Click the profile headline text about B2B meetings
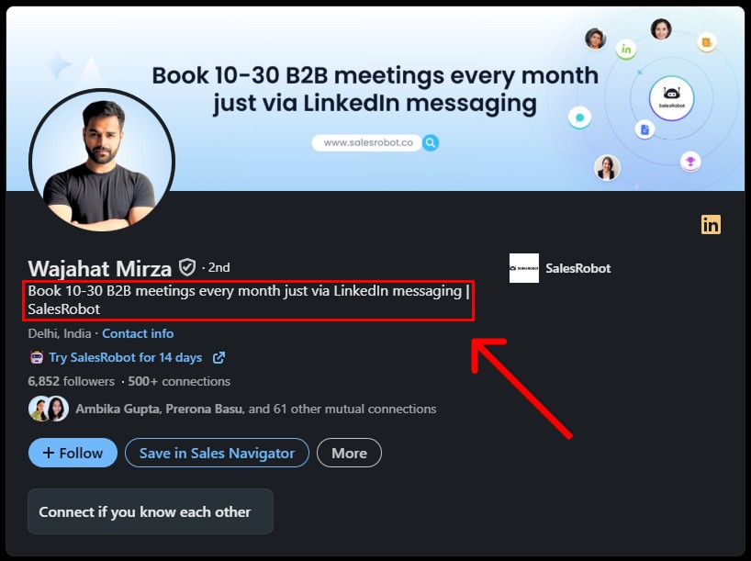This screenshot has height=561, width=751. tap(249, 300)
